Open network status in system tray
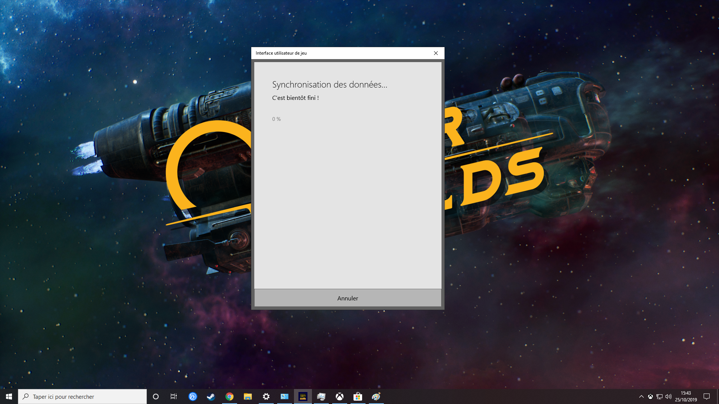This screenshot has height=404, width=719. (x=659, y=397)
